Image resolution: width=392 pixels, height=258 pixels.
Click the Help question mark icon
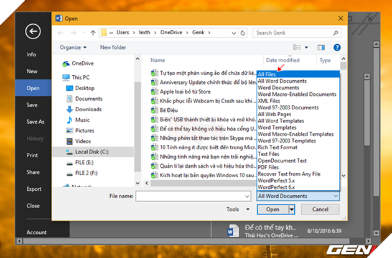coord(337,47)
